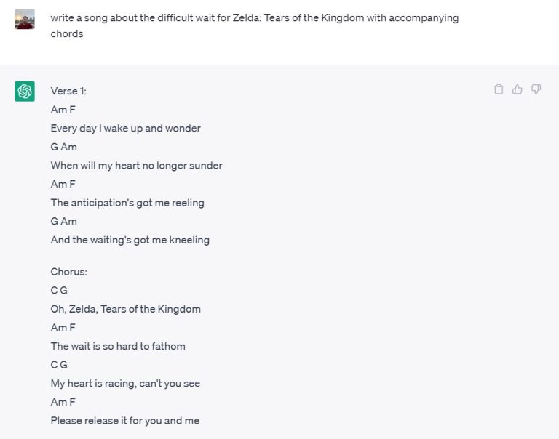The width and height of the screenshot is (559, 439).
Task: Click the first 'C G' chord line in chorus
Action: 59,291
